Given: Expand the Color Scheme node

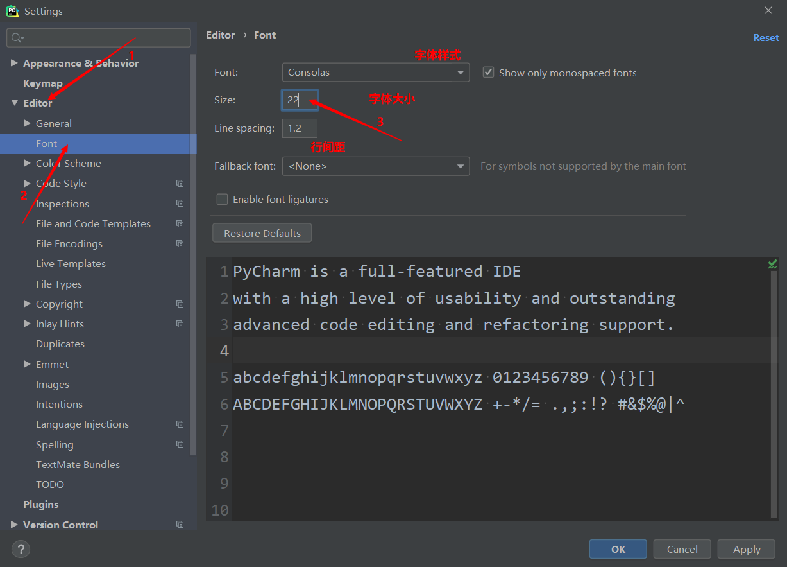Looking at the screenshot, I should point(27,163).
